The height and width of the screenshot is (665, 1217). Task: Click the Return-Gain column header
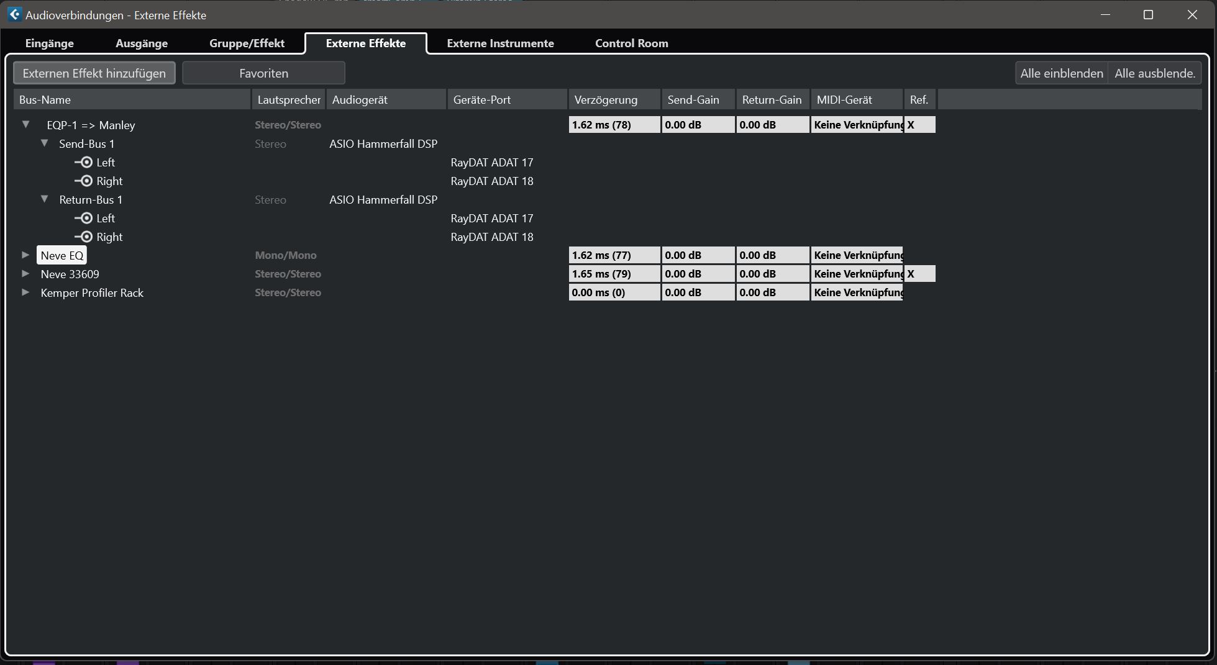[773, 99]
